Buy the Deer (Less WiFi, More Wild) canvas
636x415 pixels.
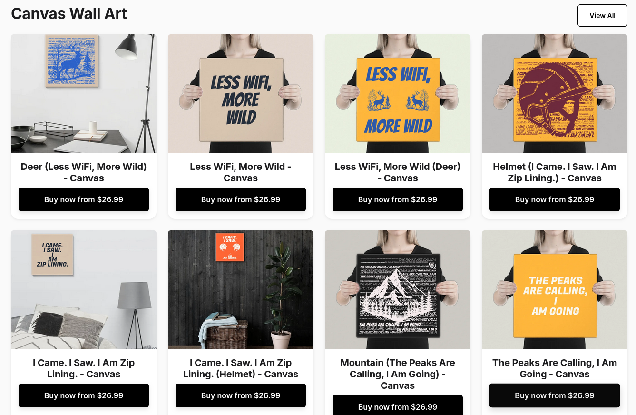pos(84,199)
